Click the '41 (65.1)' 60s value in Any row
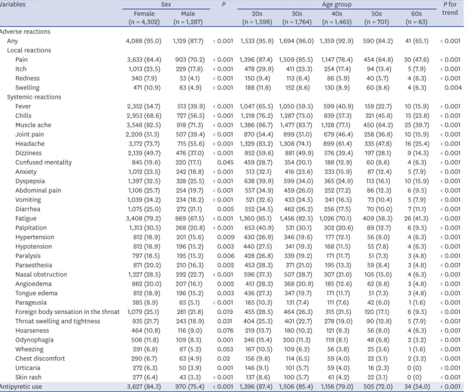Image resolution: width=469 pixels, height=392 pixels. pyautogui.click(x=417, y=41)
